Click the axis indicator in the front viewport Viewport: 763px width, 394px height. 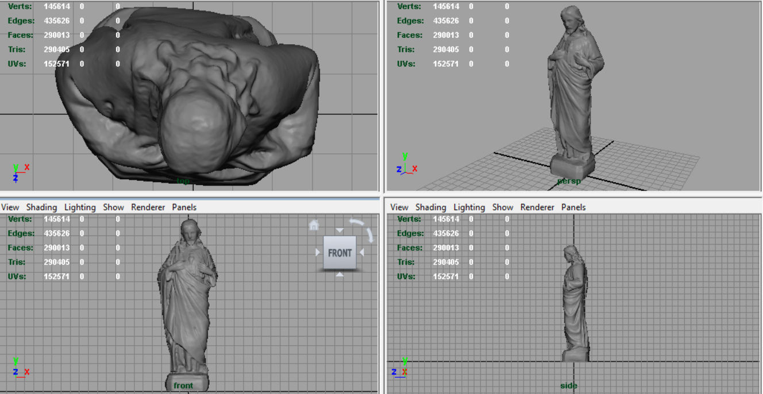point(21,366)
